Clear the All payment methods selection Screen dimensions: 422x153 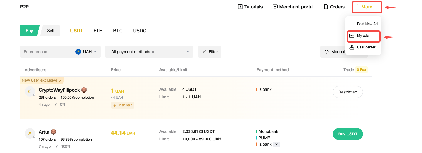tap(153, 52)
